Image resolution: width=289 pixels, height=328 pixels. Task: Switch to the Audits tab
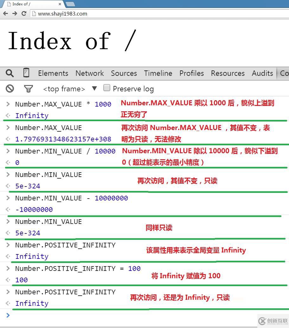[x=262, y=73]
